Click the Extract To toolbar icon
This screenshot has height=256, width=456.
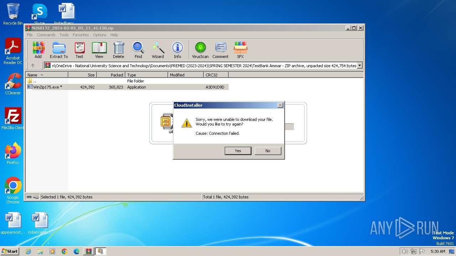59,50
